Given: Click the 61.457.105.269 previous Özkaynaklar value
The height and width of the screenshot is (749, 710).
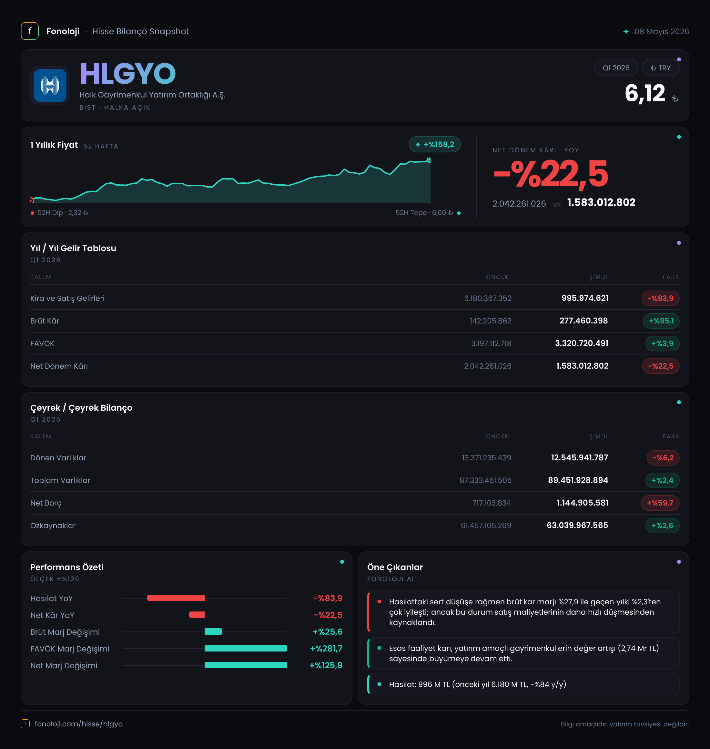Looking at the screenshot, I should tap(486, 526).
